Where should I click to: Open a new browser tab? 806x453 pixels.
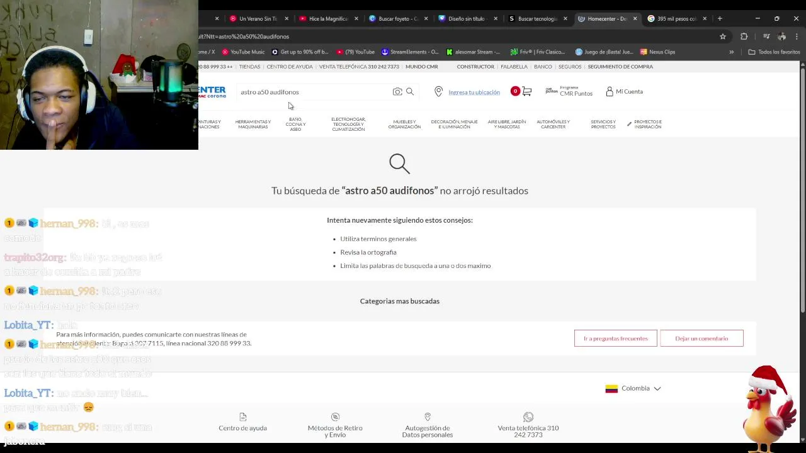(720, 18)
